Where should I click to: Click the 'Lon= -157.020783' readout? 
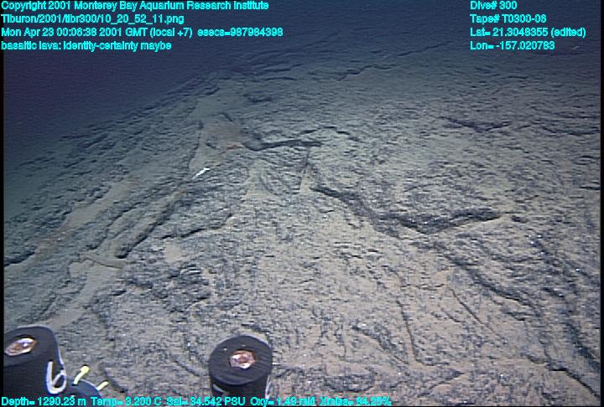513,46
